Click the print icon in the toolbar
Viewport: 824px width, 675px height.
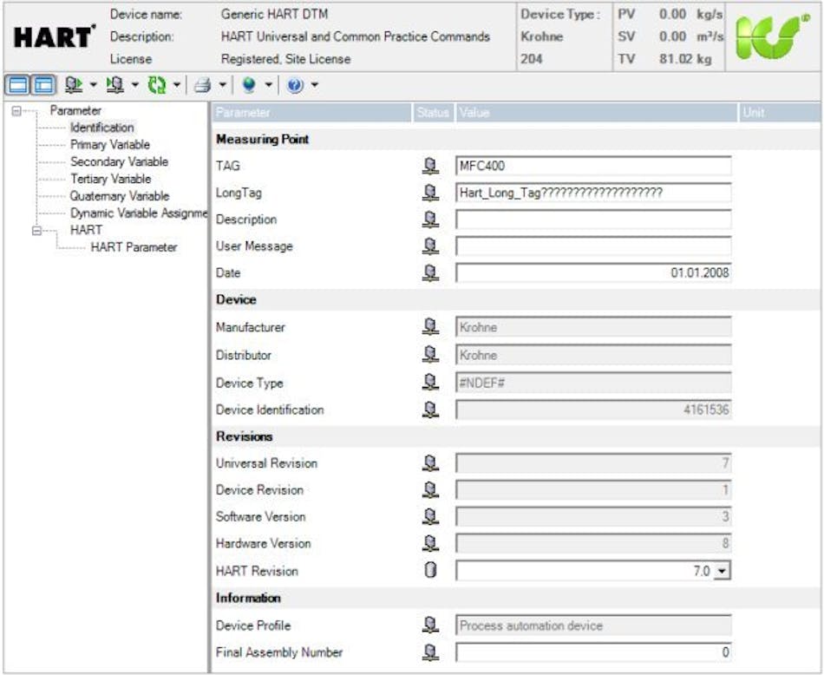(203, 84)
